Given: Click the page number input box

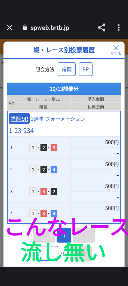Looking at the screenshot, I should click(x=47, y=253).
